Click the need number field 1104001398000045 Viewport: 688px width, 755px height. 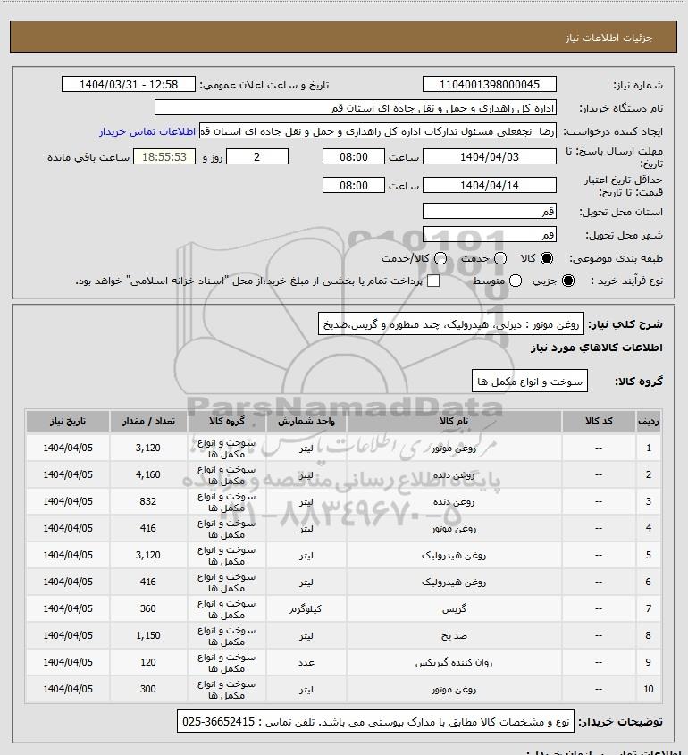(489, 84)
